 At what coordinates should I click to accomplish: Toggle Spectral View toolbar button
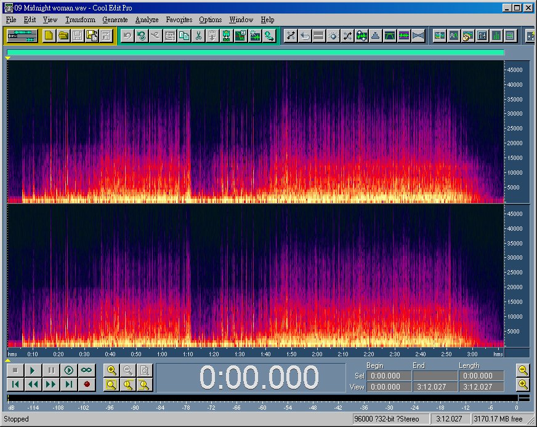(440, 36)
